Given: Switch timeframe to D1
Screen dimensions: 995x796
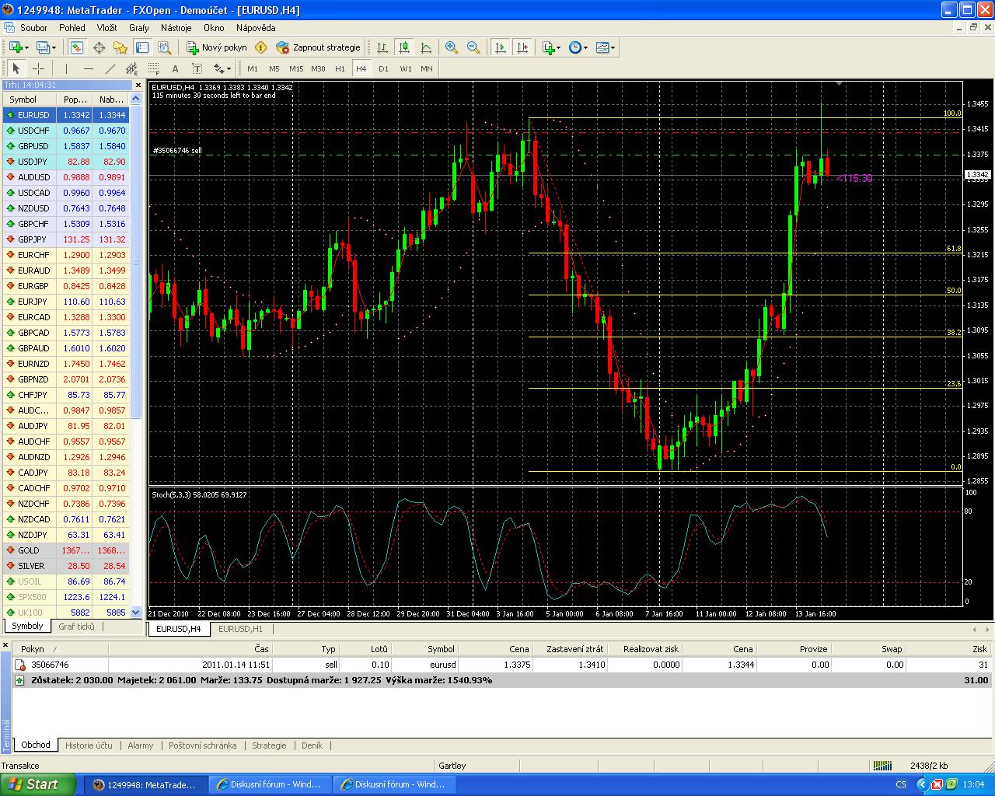Looking at the screenshot, I should click(383, 68).
